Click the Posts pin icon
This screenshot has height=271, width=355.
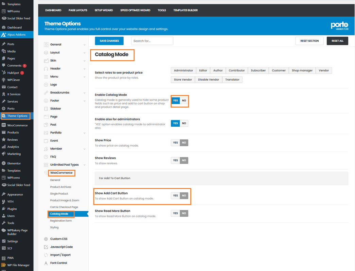(4, 44)
